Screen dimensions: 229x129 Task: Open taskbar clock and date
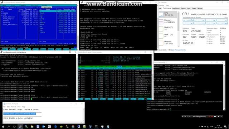[x=218, y=126]
